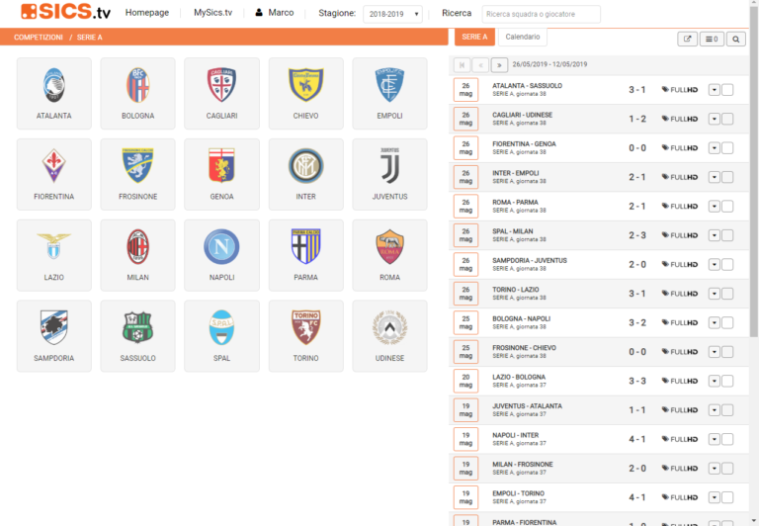Click the external link export icon

point(687,40)
